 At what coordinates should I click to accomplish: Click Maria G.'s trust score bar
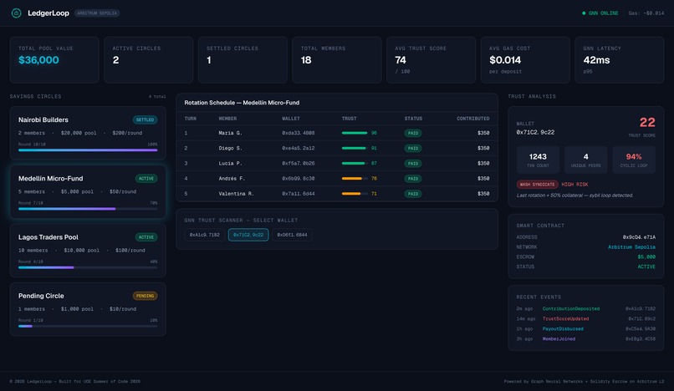click(x=355, y=133)
